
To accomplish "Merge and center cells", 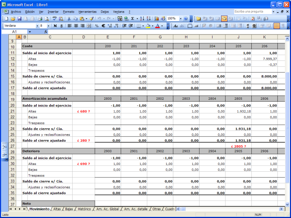I will click(89, 26).
